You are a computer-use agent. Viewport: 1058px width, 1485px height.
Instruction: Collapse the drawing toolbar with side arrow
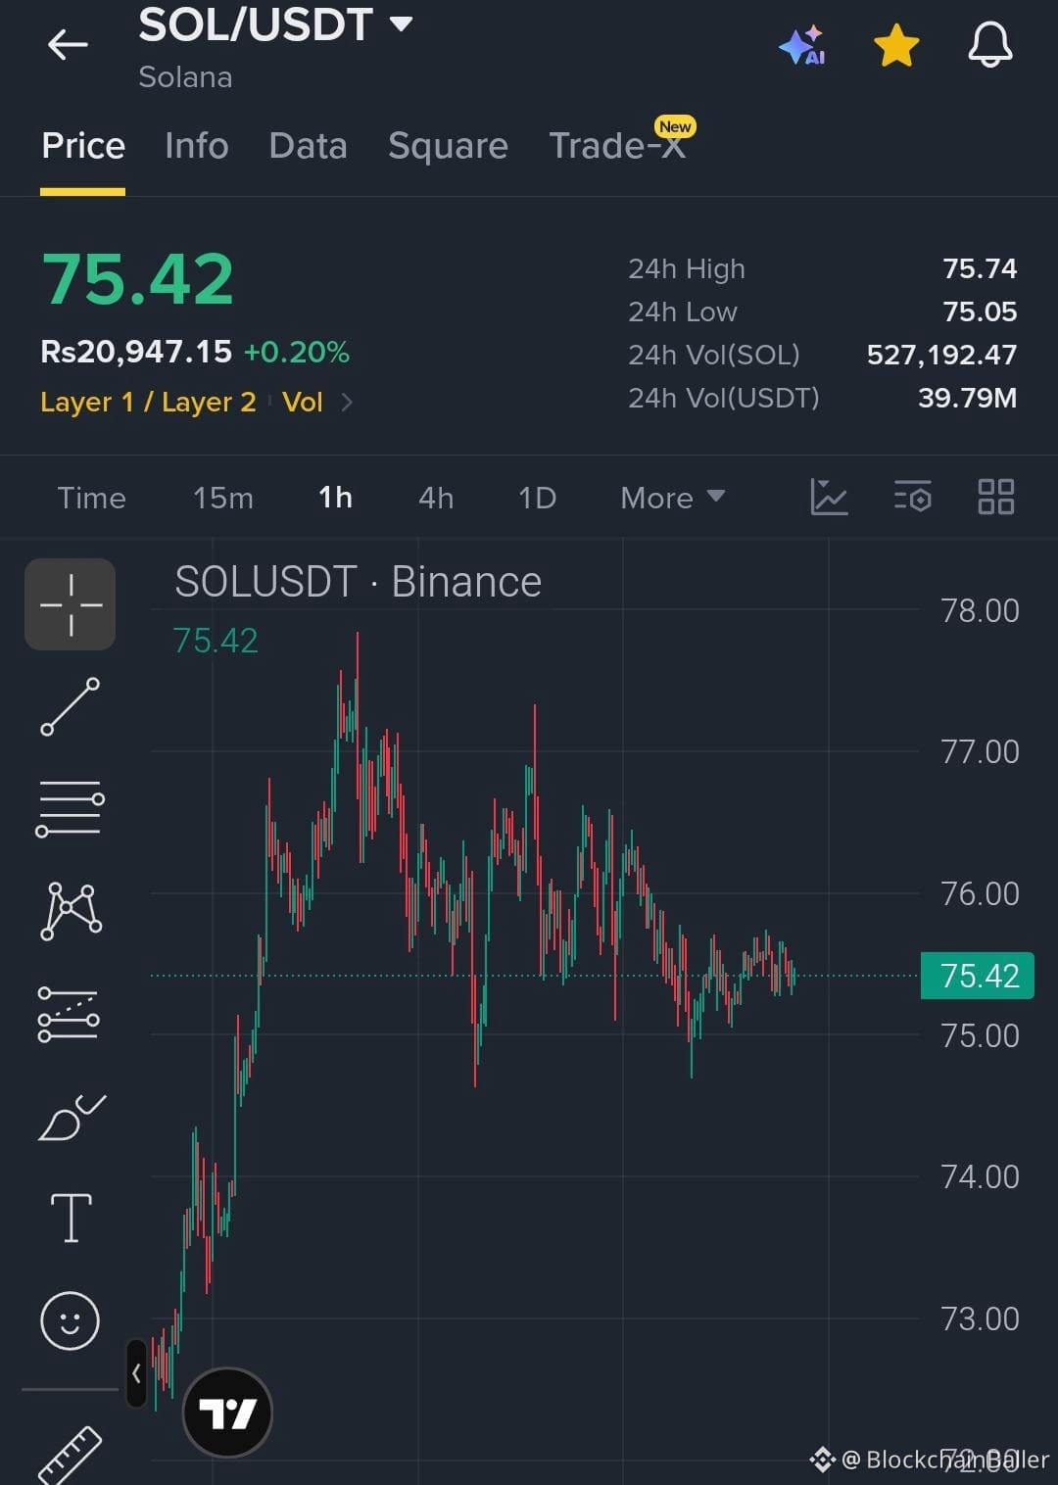pyautogui.click(x=136, y=1373)
